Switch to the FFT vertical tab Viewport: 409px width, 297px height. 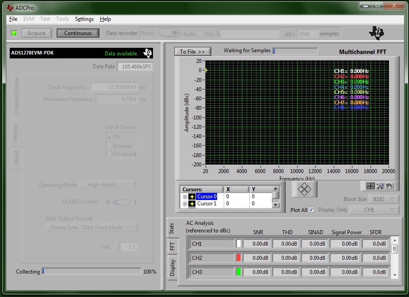[172, 246]
